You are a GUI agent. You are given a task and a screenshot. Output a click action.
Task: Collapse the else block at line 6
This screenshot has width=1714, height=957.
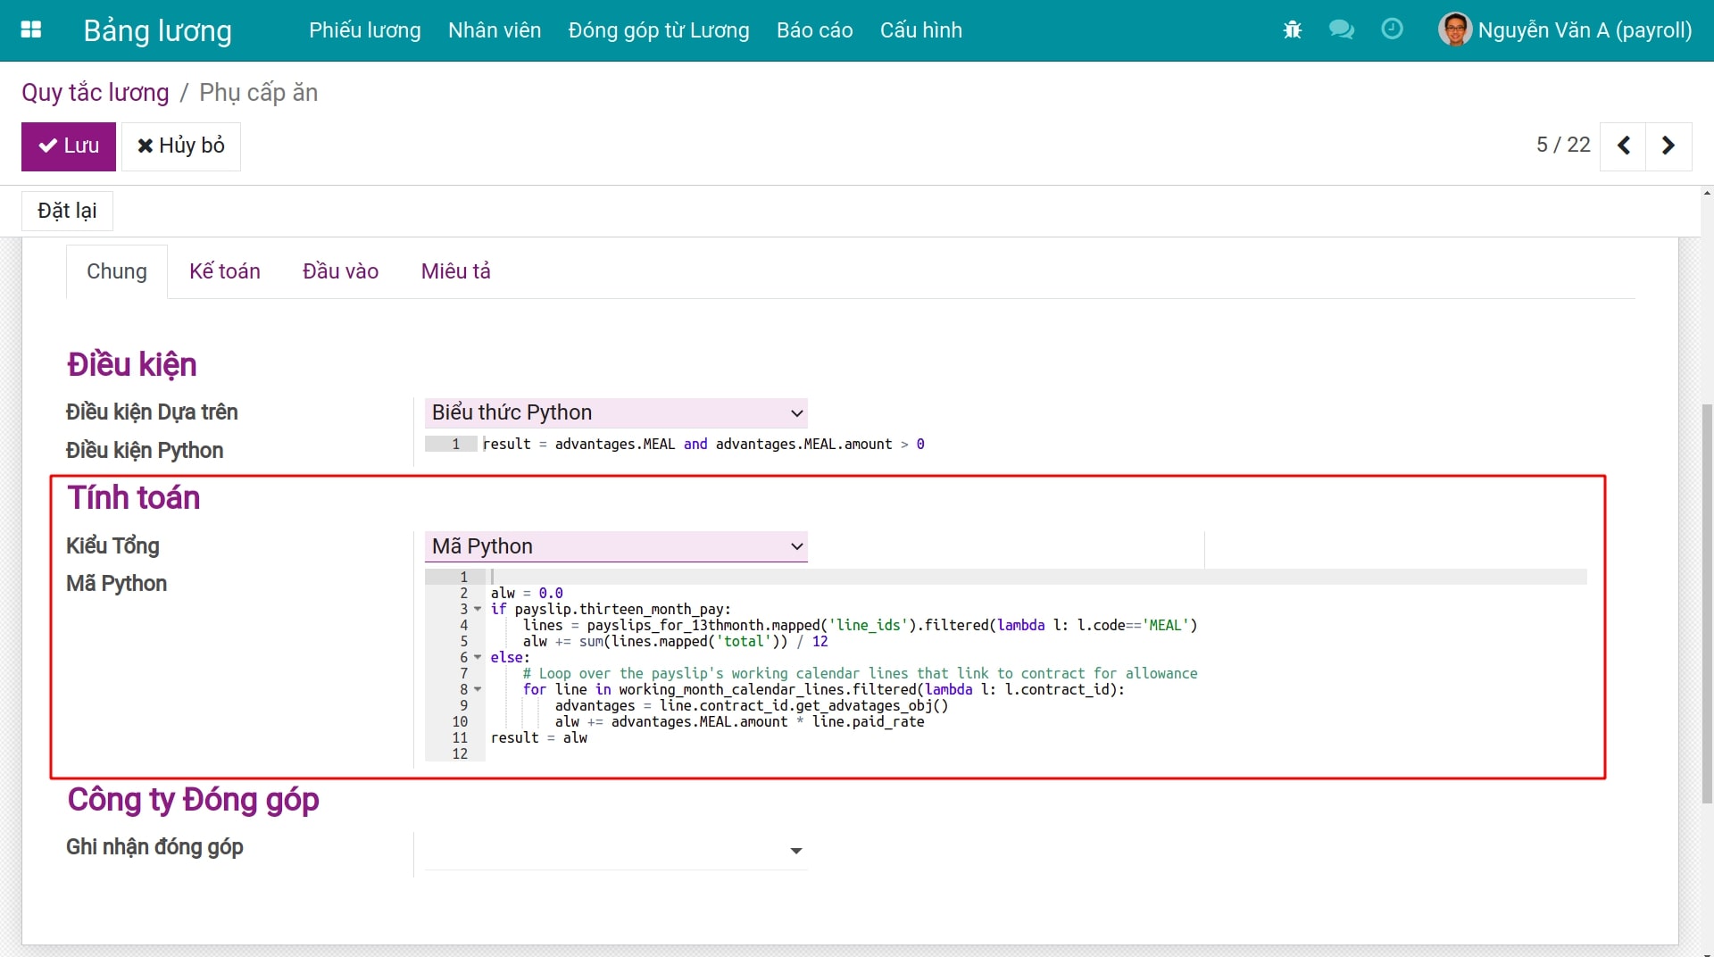(478, 657)
